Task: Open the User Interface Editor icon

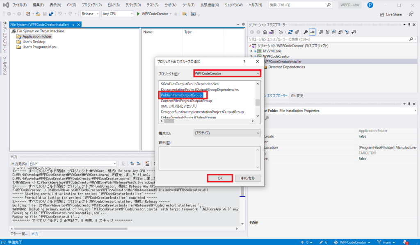Action: coord(340,32)
